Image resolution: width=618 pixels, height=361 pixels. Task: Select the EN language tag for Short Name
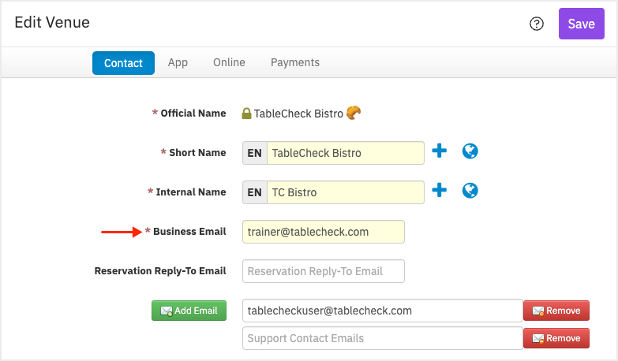tap(255, 153)
